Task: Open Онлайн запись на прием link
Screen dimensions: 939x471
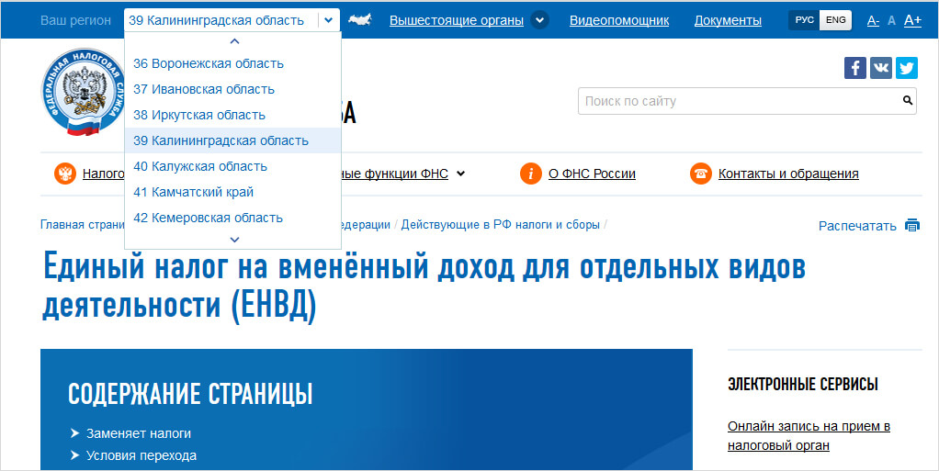Action: pos(809,436)
